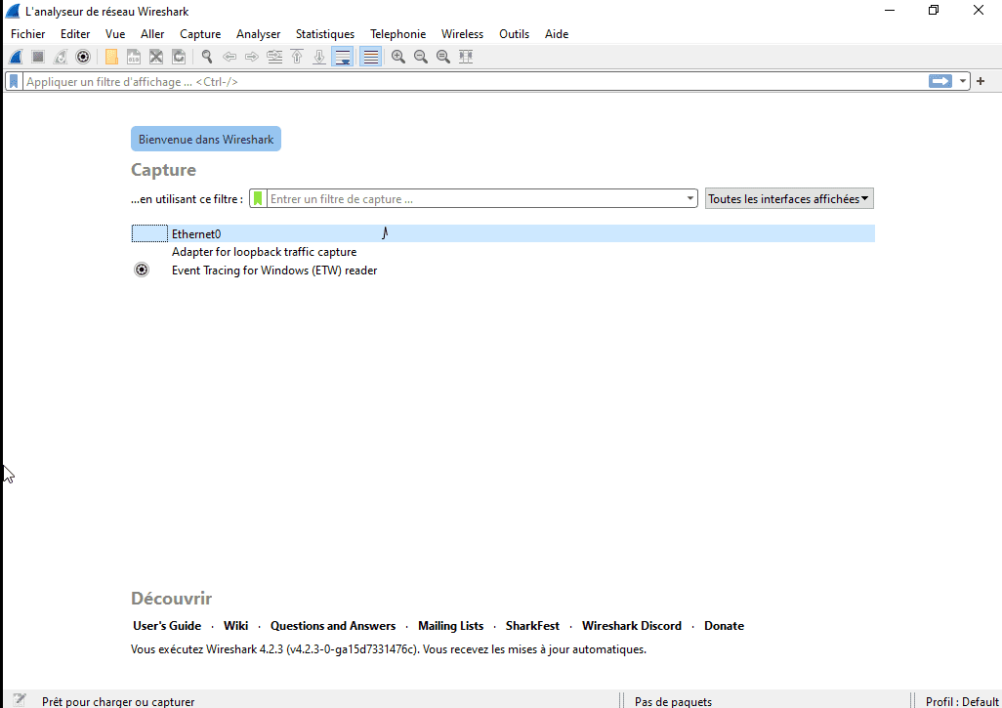Image resolution: width=1002 pixels, height=708 pixels.
Task: Save this capture file icon
Action: point(134,57)
